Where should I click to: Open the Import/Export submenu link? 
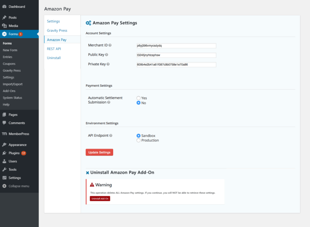[13, 84]
